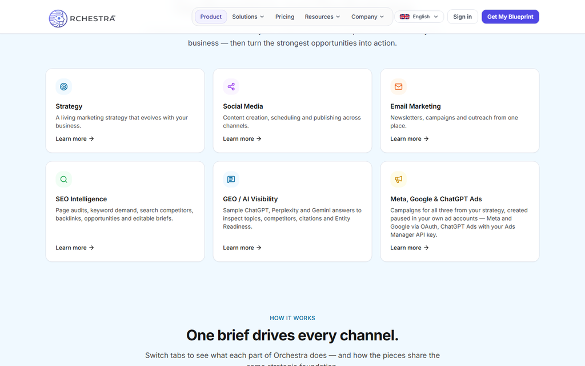Screen dimensions: 585x366
Task: Open Learn more under Email Marketing
Action: point(409,138)
